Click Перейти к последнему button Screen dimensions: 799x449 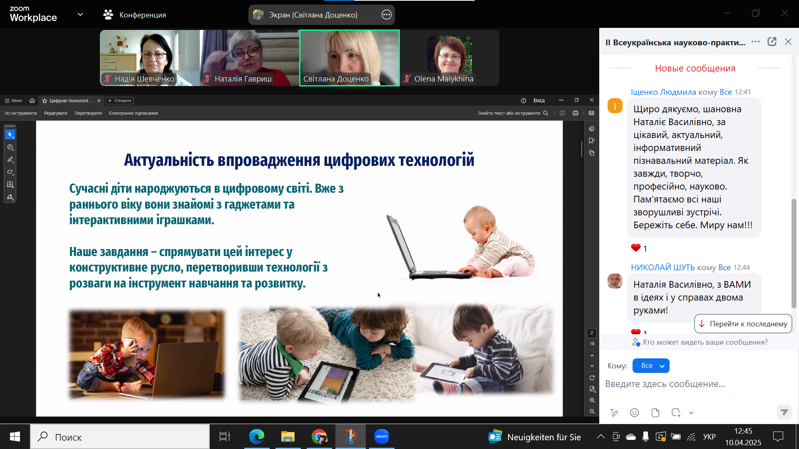coord(743,324)
